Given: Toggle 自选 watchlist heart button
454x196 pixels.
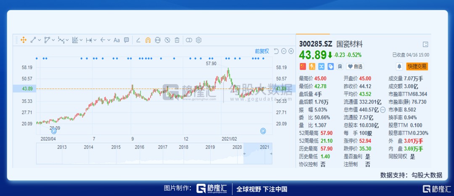Looking at the screenshot, I should pyautogui.click(x=355, y=66).
